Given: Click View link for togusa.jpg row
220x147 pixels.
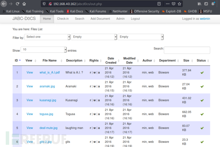Looking at the screenshot, I should click(30, 114).
